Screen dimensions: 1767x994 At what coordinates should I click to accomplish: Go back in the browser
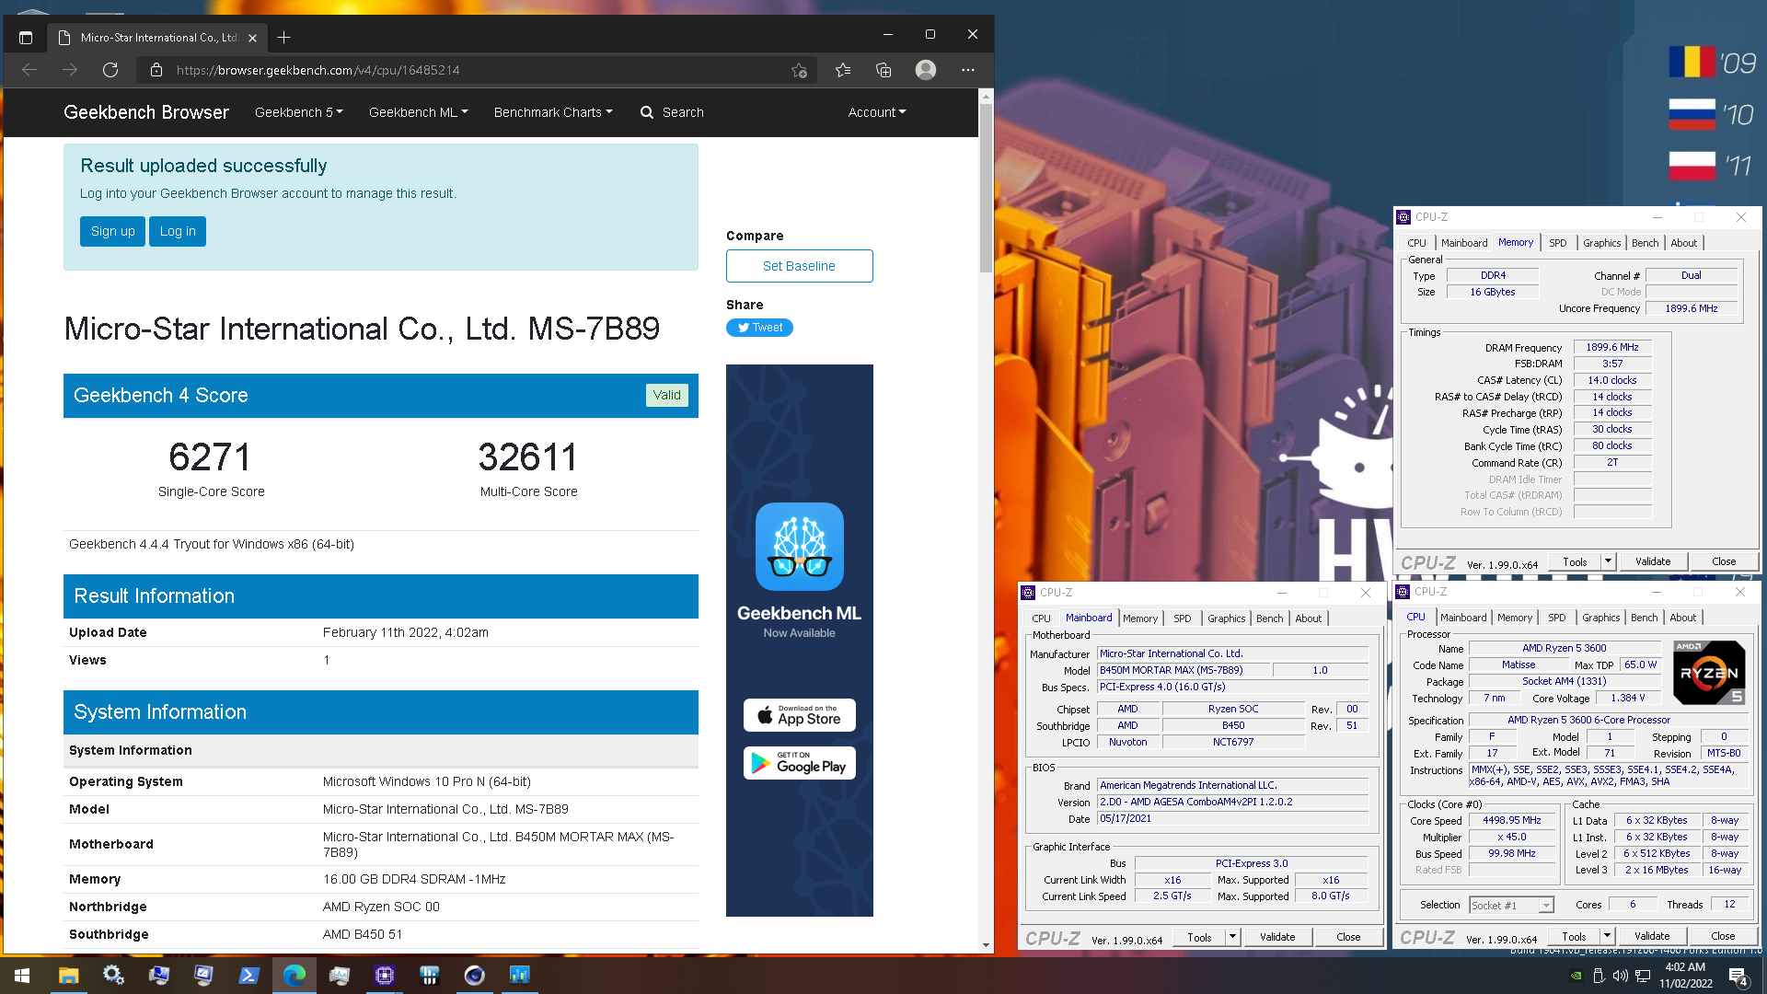[x=29, y=70]
